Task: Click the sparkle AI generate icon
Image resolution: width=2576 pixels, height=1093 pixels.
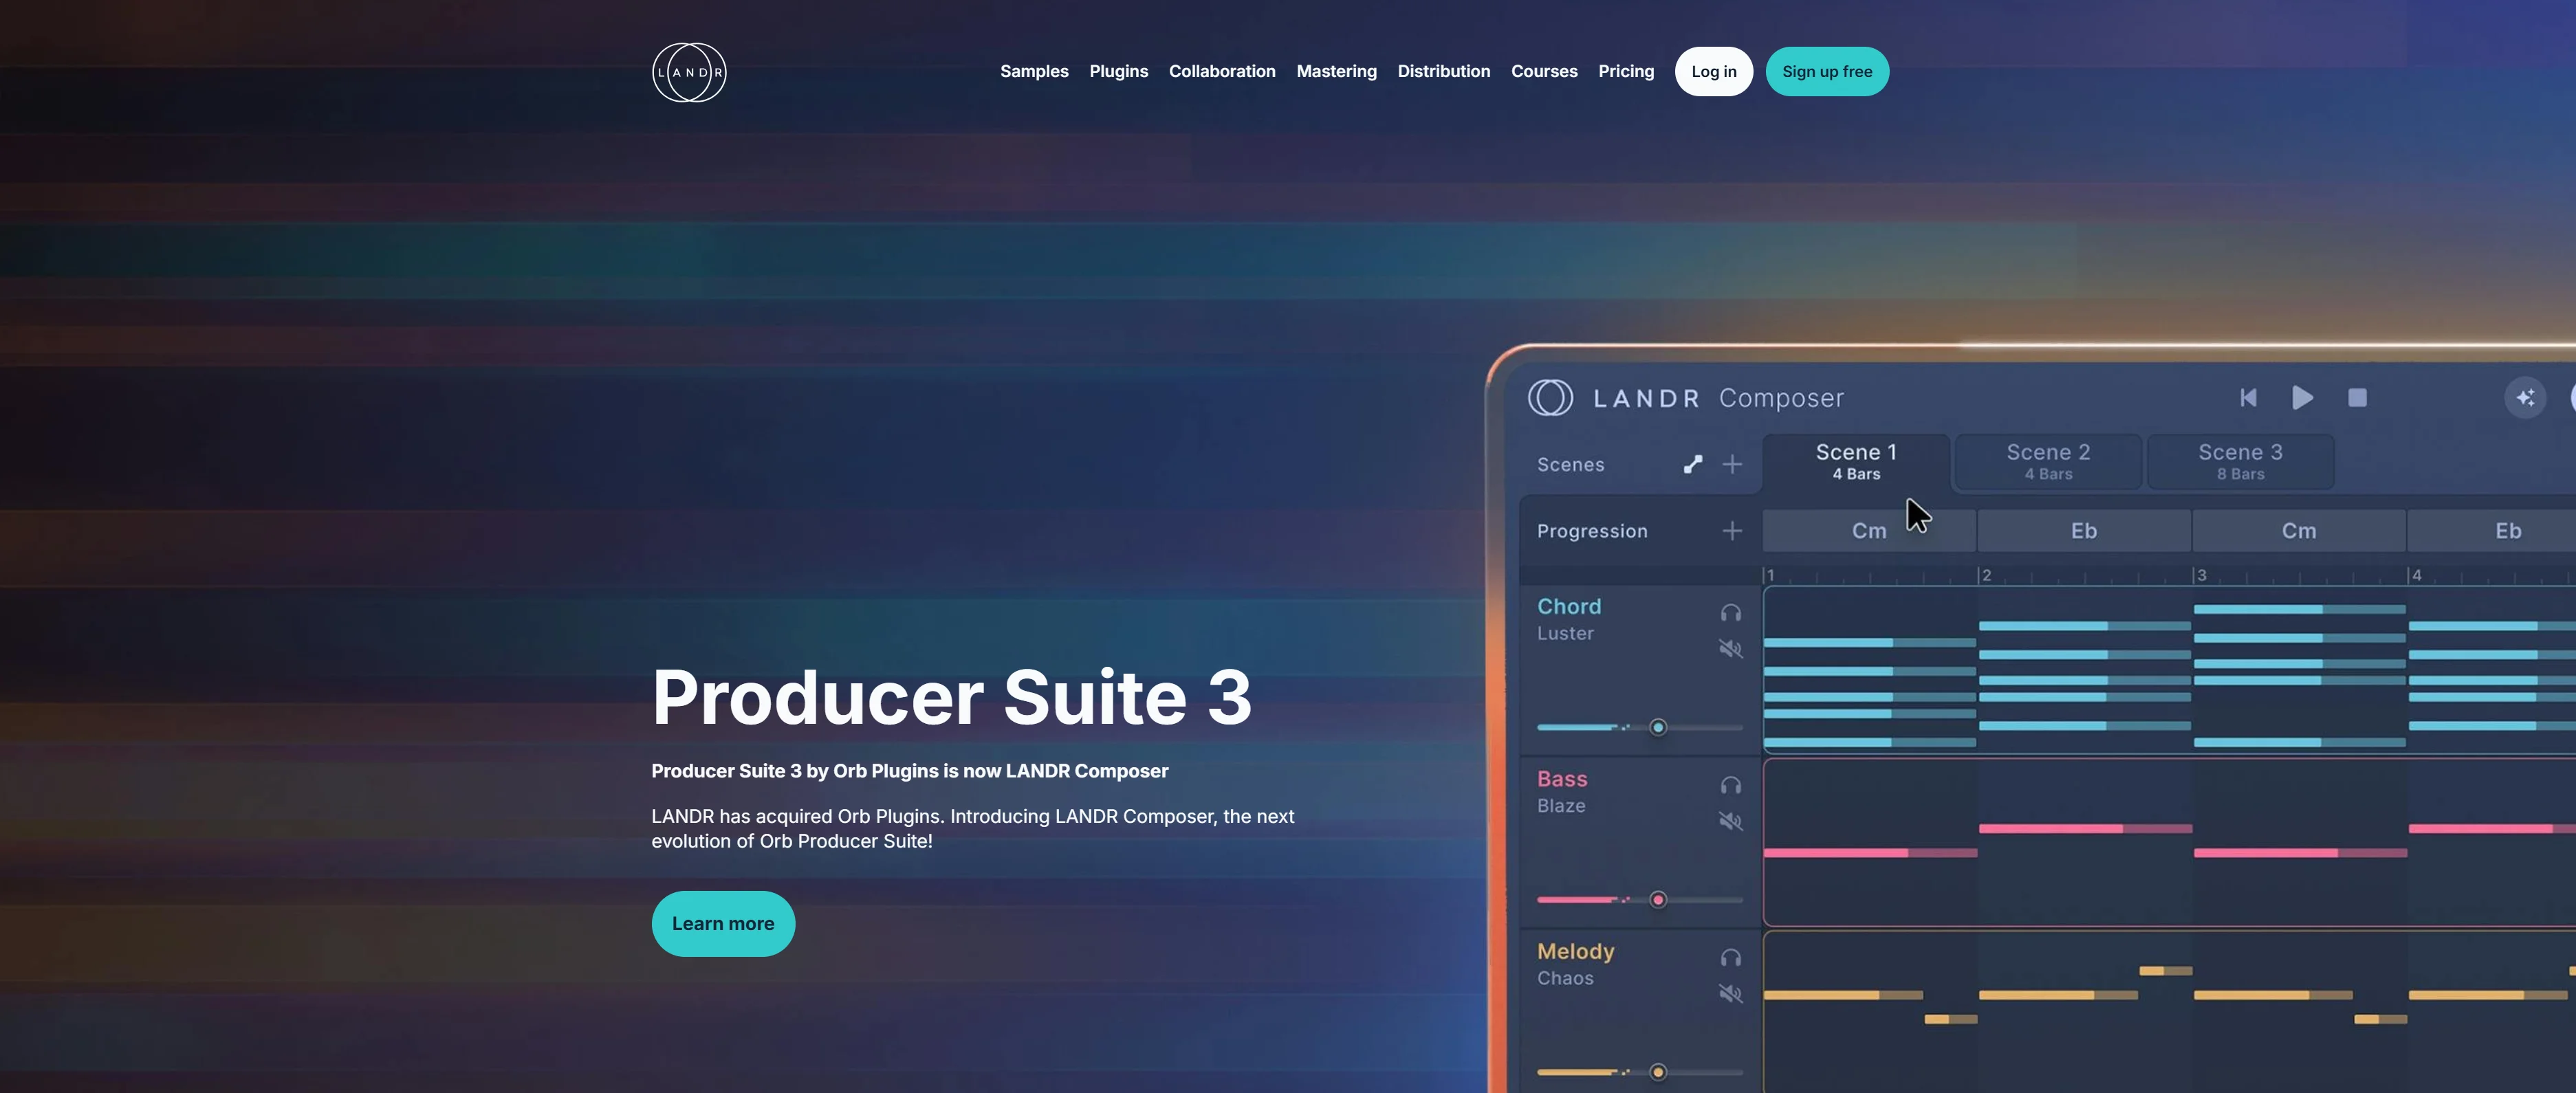Action: [x=2524, y=398]
